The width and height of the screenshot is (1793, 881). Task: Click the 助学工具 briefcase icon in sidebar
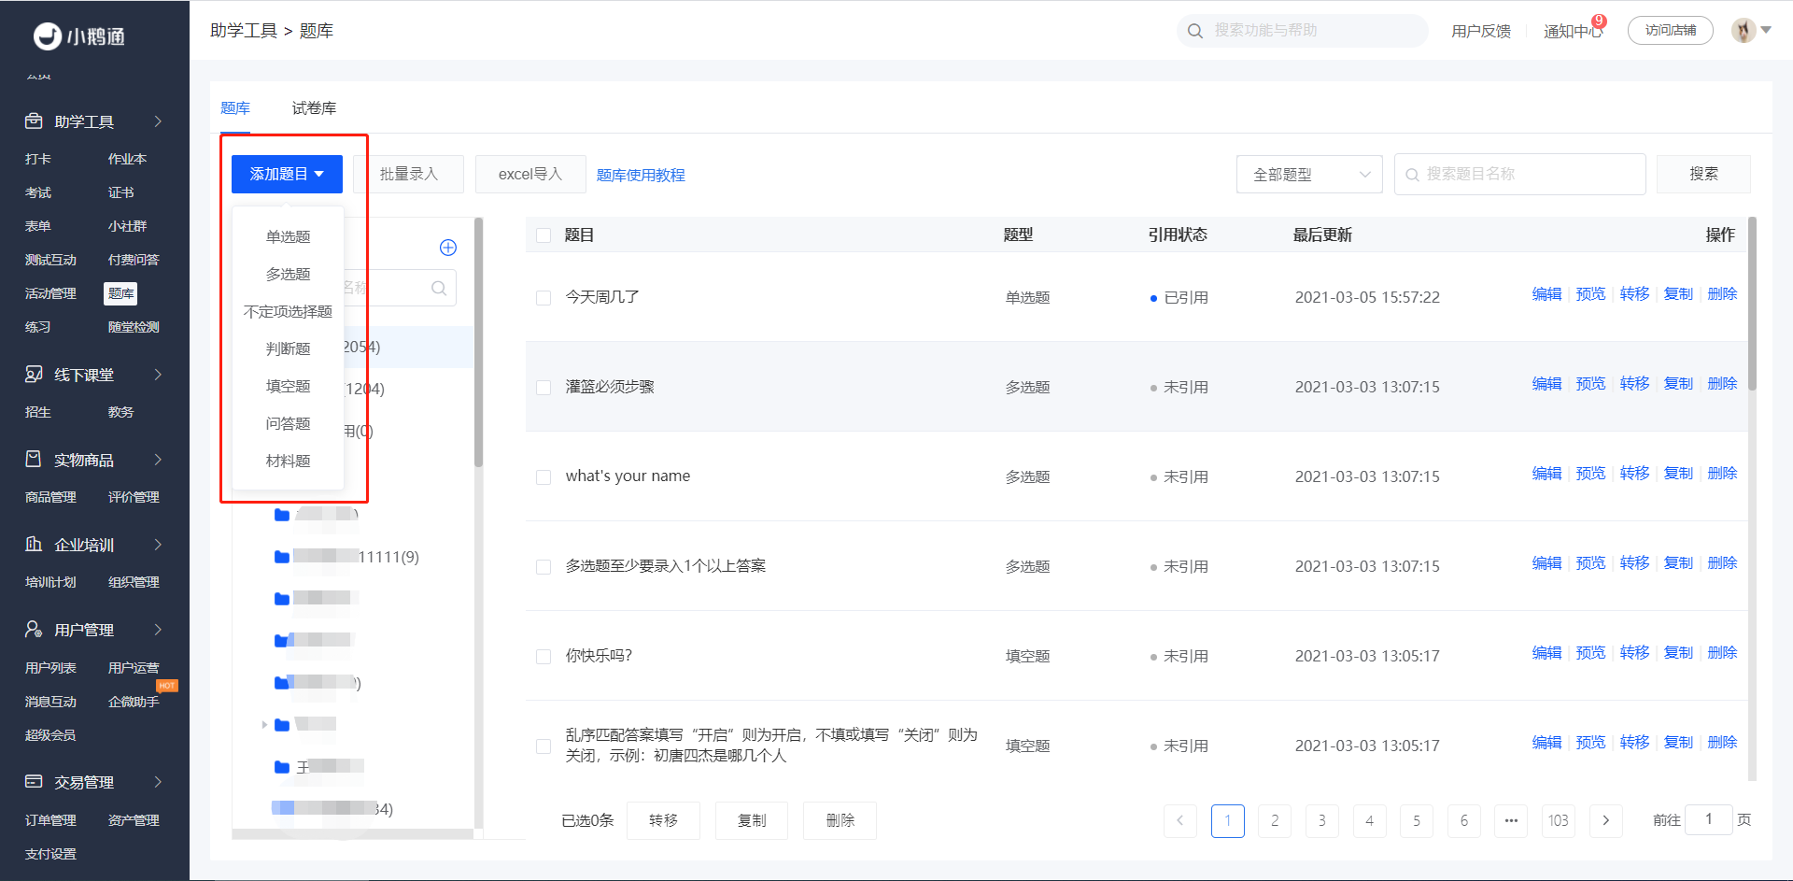[x=34, y=121]
